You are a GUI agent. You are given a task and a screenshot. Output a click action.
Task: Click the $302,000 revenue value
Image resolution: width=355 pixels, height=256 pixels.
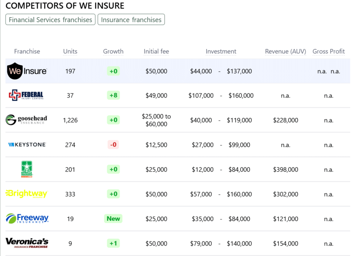tap(286, 194)
